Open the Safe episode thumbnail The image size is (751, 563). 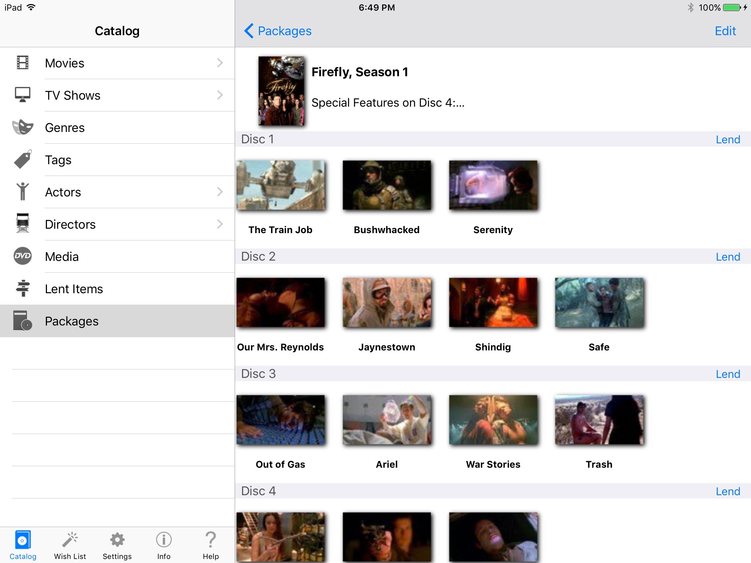(599, 302)
